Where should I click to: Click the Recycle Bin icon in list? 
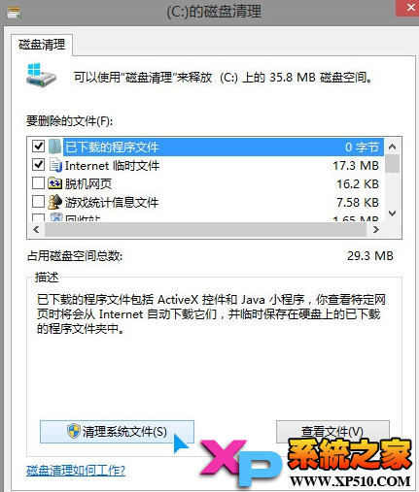point(56,217)
